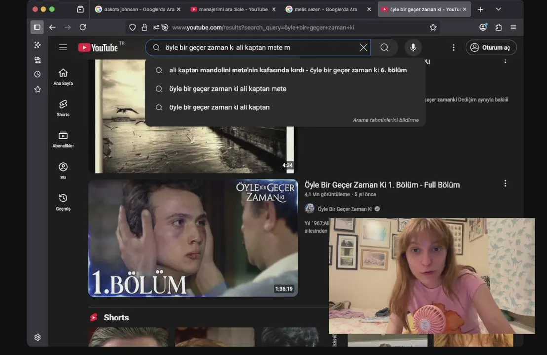Open Siz in the YouTube sidebar
The height and width of the screenshot is (355, 547).
[x=63, y=171]
